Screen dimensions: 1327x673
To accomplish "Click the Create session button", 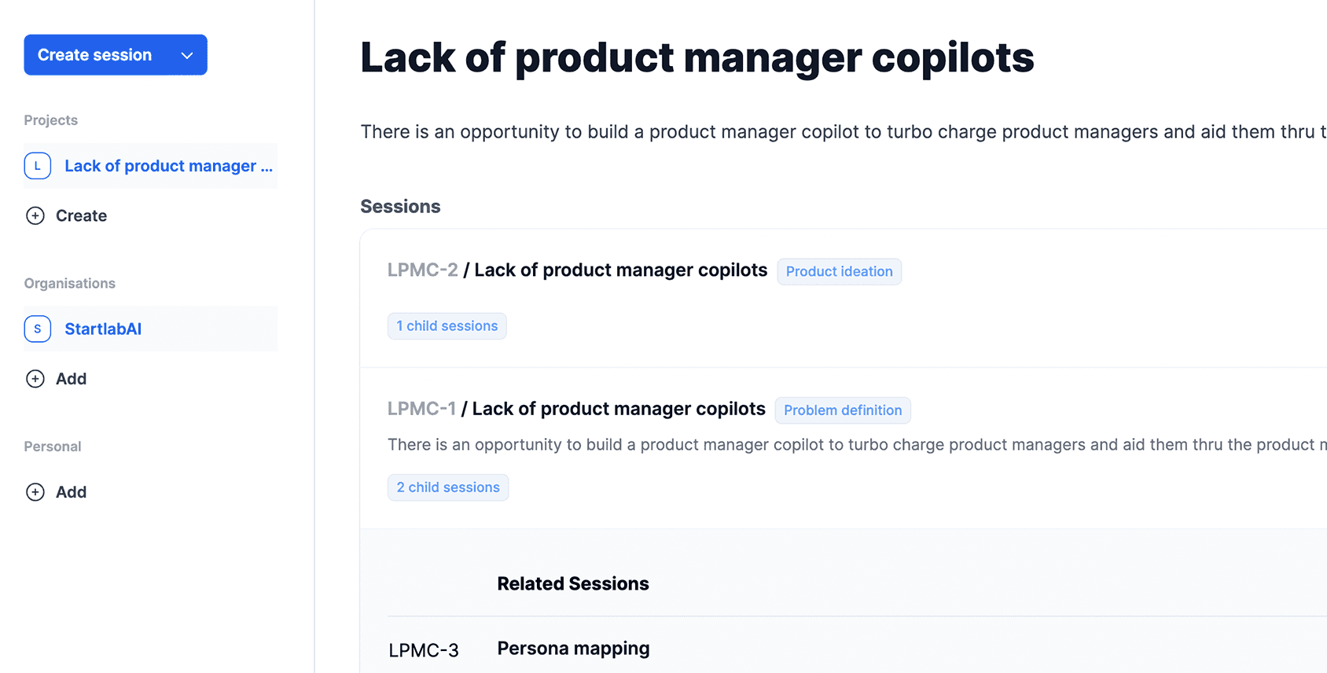I will click(94, 55).
